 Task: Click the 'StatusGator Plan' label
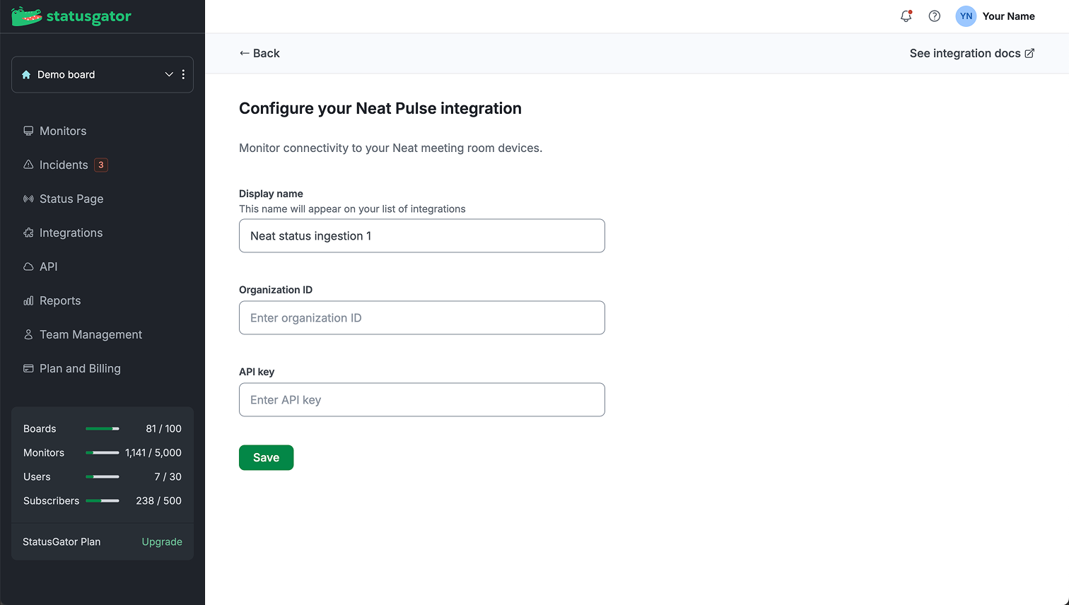(x=62, y=542)
